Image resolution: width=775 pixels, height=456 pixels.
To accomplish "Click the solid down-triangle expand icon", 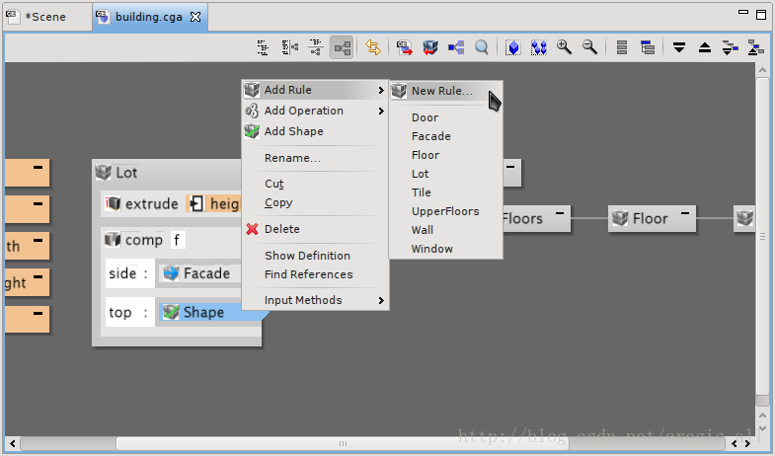I will point(679,47).
